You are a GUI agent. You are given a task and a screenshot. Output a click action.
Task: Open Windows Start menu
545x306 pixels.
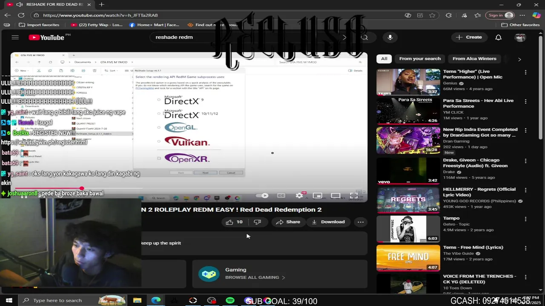click(9, 300)
